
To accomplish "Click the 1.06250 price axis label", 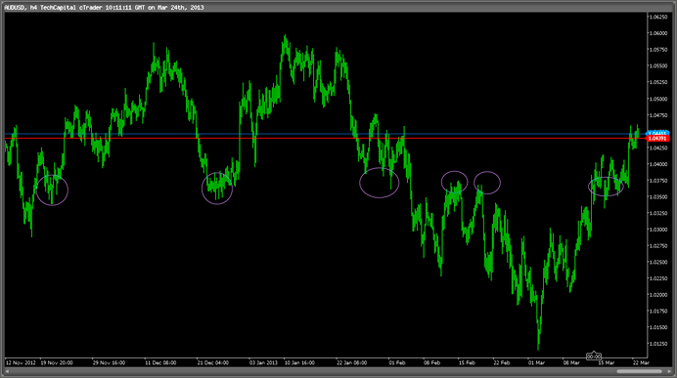I will tap(658, 17).
